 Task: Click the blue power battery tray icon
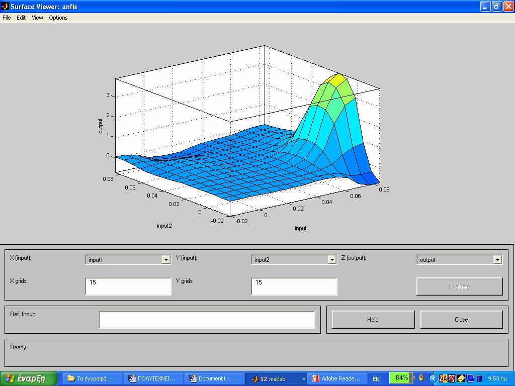point(479,379)
